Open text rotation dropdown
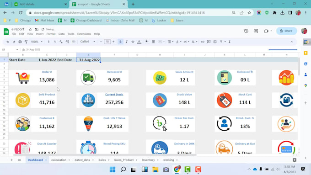 pos(194,42)
